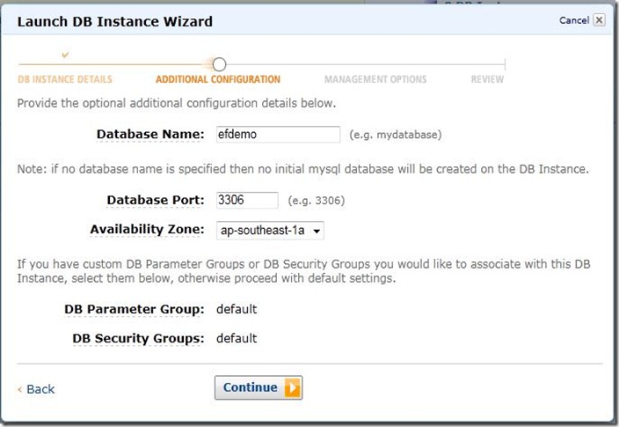Click the Availability Zone label
Screen dimensions: 619x427
point(147,230)
